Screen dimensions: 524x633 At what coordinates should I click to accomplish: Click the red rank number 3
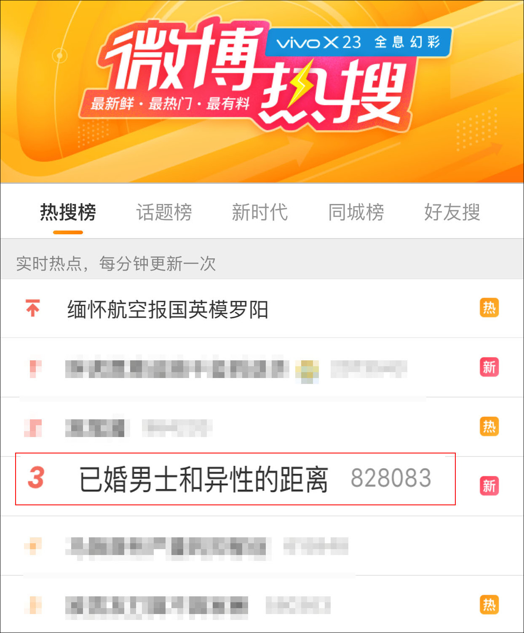coord(36,478)
